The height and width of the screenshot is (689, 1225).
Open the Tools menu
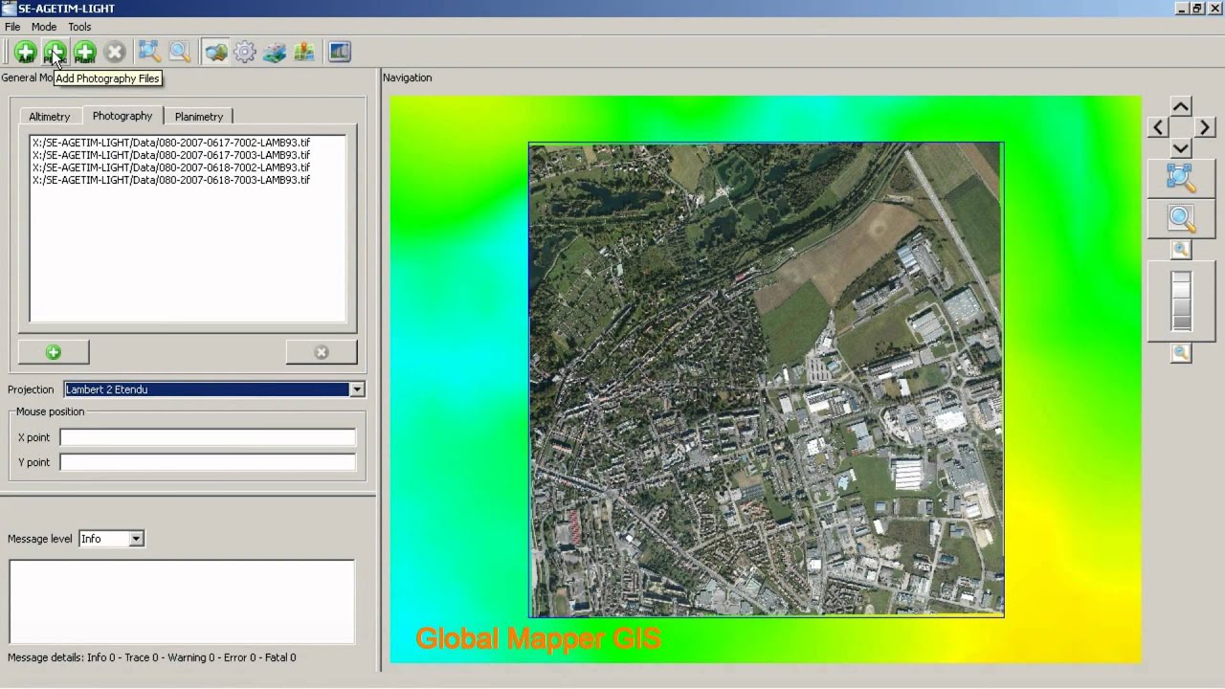tap(79, 27)
